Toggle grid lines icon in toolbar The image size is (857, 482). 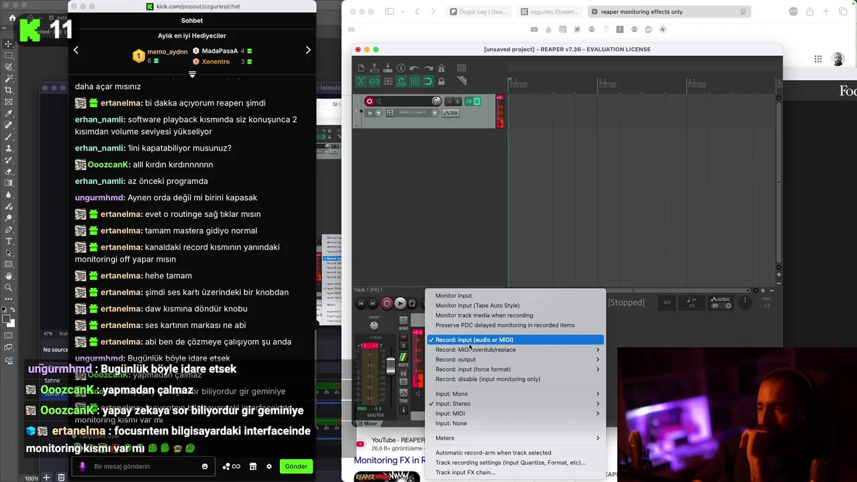(415, 82)
